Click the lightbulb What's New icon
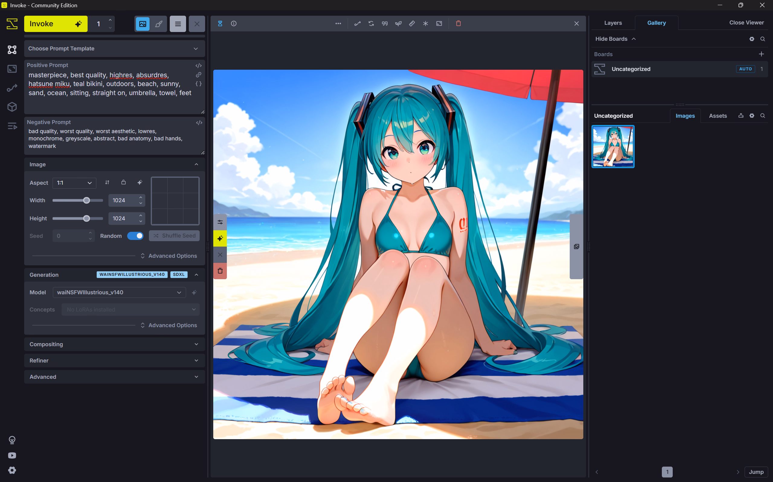This screenshot has height=482, width=773. (12, 440)
